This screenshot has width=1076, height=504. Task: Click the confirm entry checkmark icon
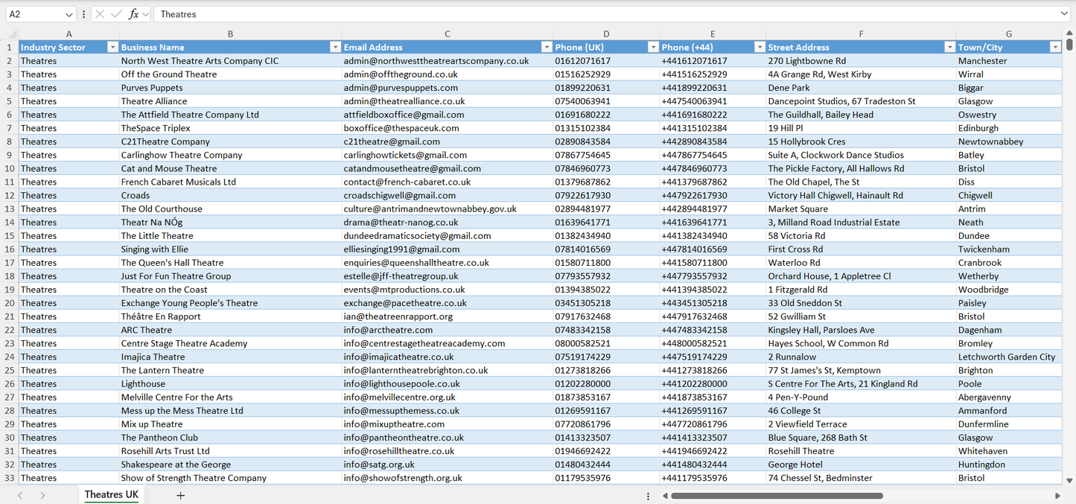[116, 14]
